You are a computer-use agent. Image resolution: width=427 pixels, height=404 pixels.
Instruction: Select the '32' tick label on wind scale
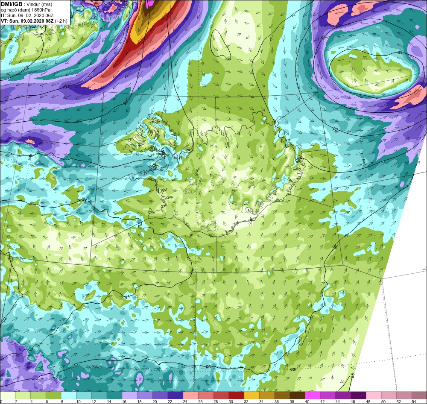click(x=246, y=401)
